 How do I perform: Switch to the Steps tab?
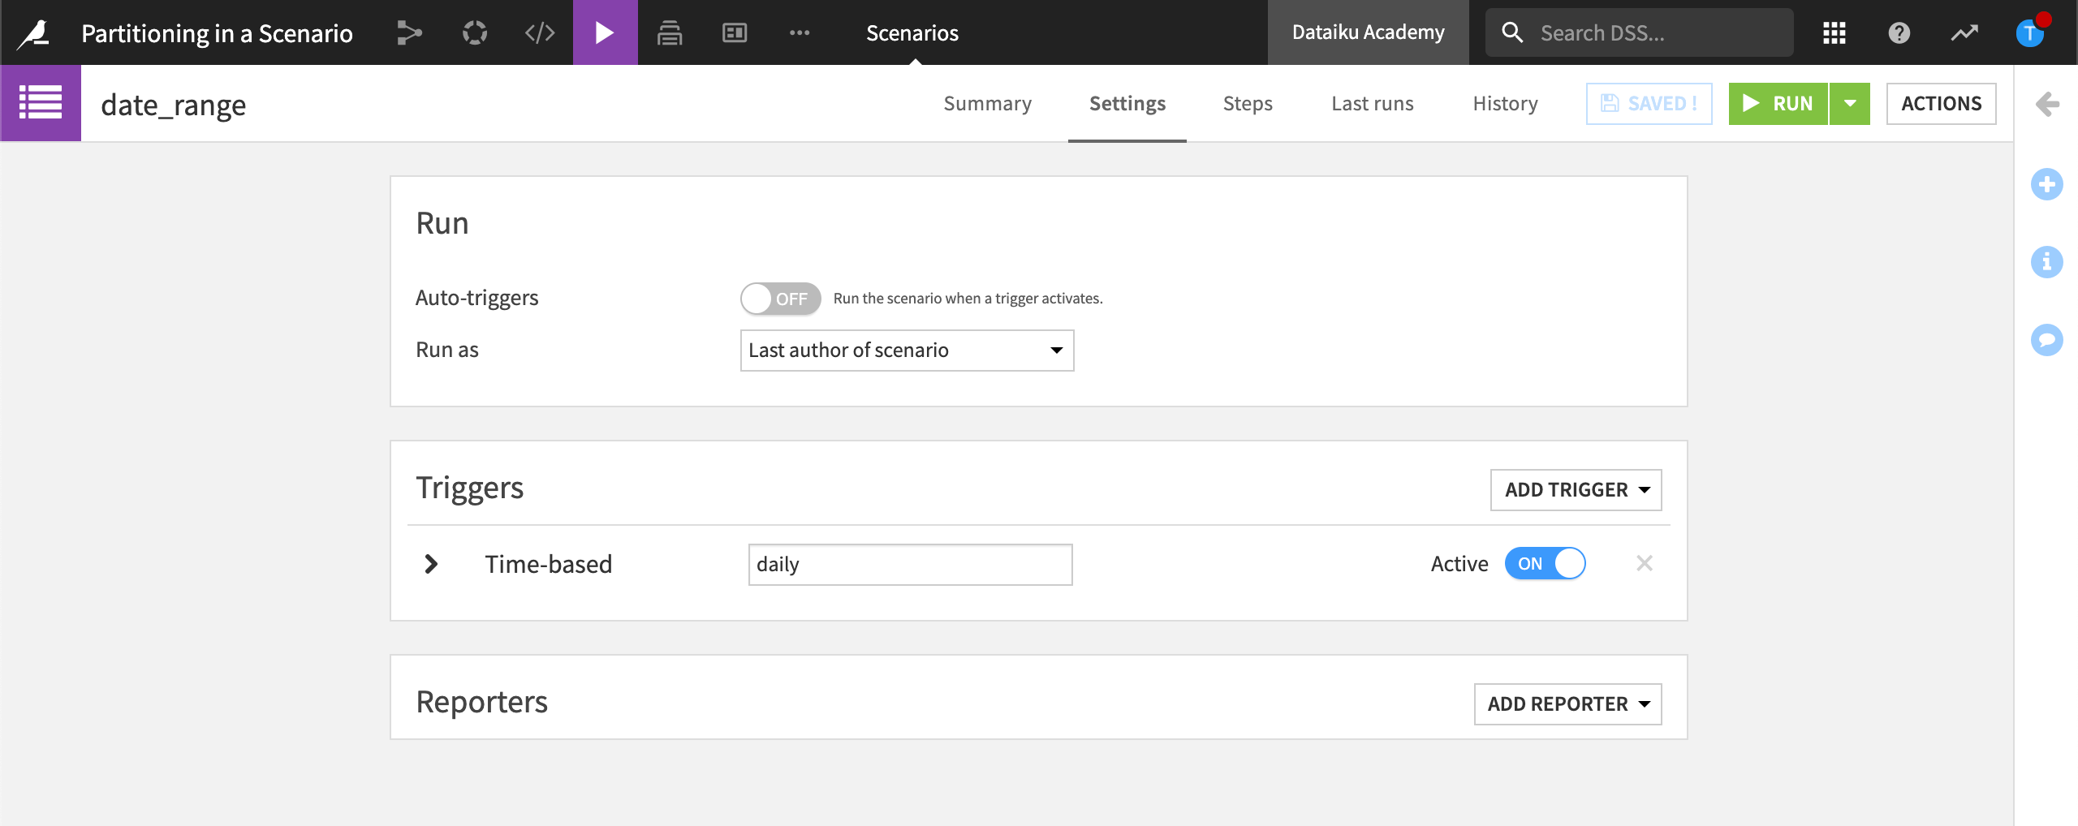1248,104
